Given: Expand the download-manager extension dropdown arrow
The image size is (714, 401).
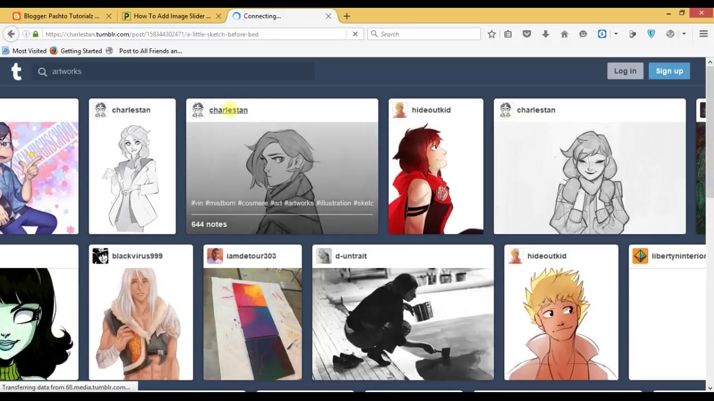Looking at the screenshot, I should 616,34.
